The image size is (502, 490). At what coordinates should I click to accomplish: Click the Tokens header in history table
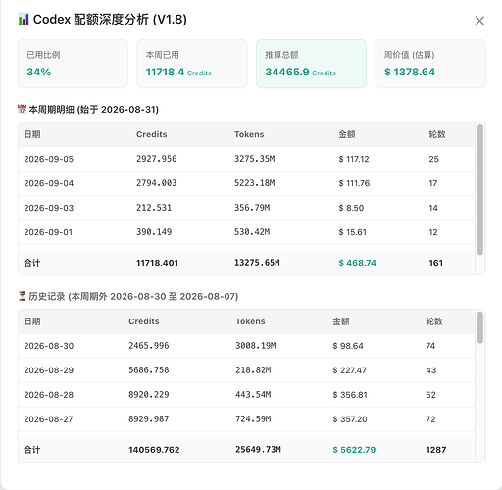(250, 321)
